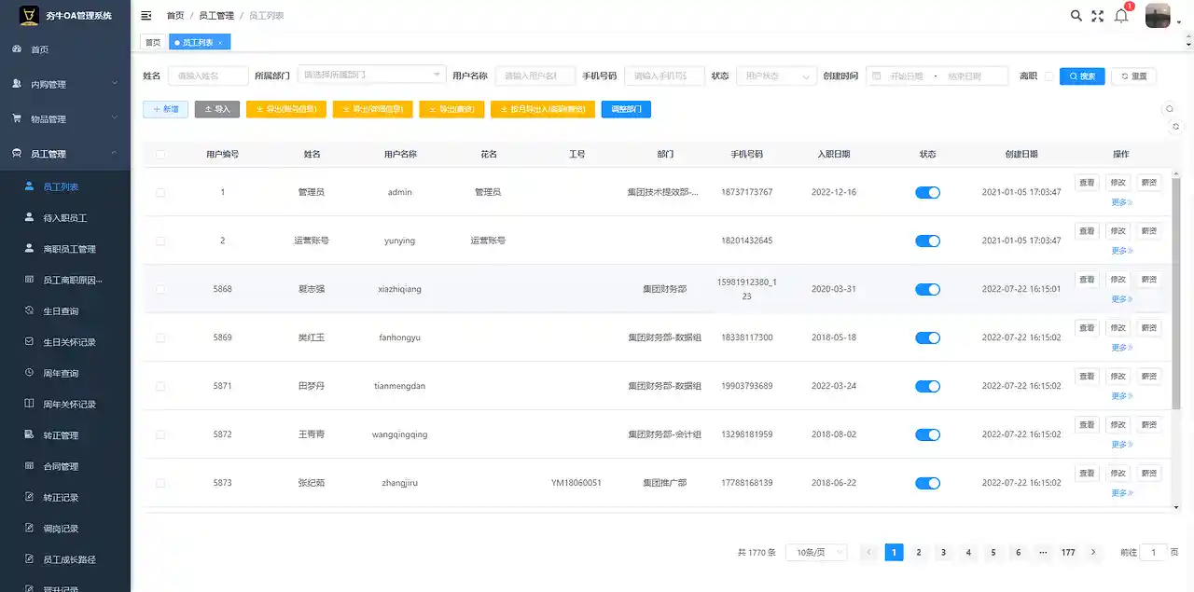The width and height of the screenshot is (1194, 592).
Task: Open the 状态 user status dropdown
Action: coord(776,76)
